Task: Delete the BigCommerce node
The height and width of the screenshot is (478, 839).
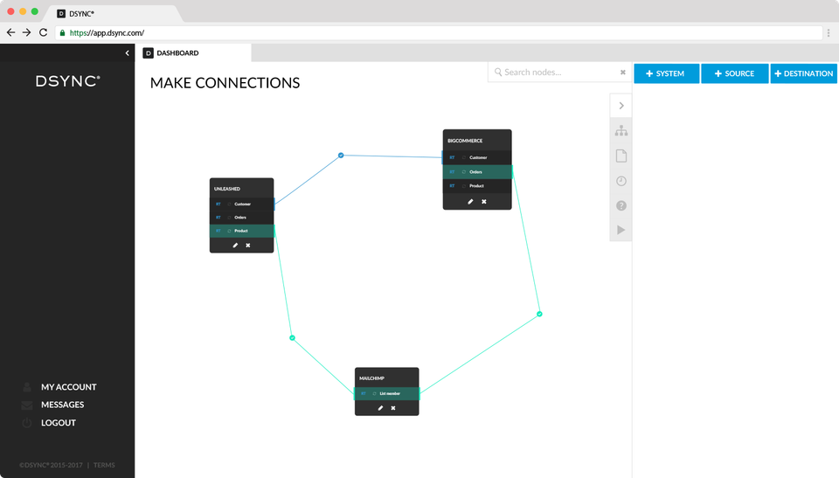Action: click(x=484, y=202)
